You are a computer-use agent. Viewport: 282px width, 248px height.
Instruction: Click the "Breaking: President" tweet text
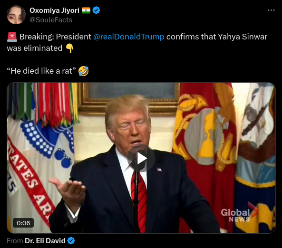click(55, 37)
